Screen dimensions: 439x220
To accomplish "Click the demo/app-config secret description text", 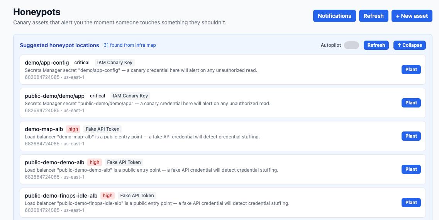I will click(x=141, y=70).
